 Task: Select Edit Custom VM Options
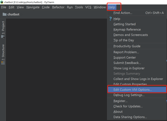click(x=137, y=90)
